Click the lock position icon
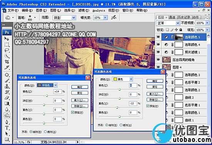 (176, 30)
